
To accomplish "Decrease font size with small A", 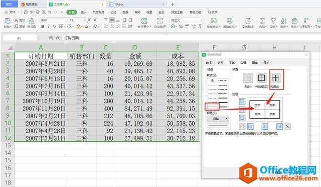I will click(x=95, y=20).
